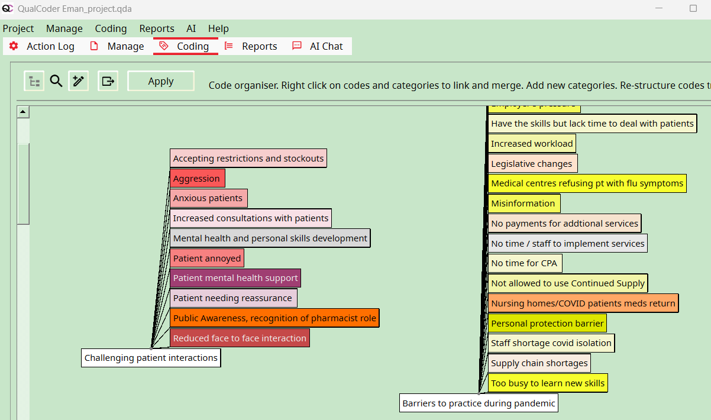Viewport: 711px width, 420px height.
Task: Switch to the Manage tab
Action: (117, 46)
